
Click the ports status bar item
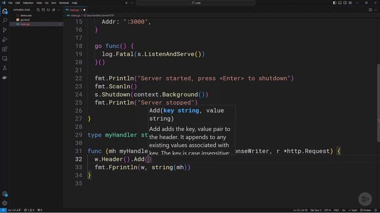pyautogui.click(x=40, y=211)
